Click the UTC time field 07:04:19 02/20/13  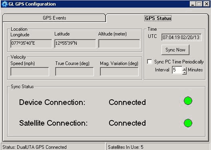pyautogui.click(x=181, y=37)
